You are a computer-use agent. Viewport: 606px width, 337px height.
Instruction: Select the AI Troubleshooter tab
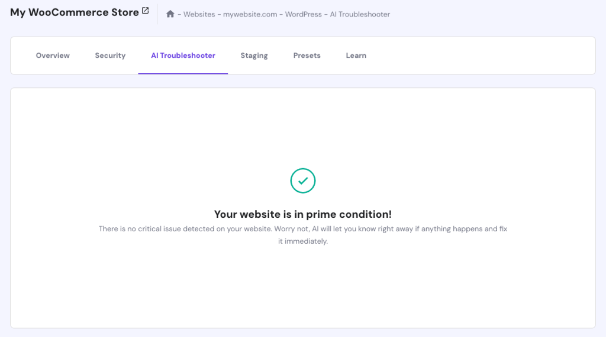click(x=183, y=55)
